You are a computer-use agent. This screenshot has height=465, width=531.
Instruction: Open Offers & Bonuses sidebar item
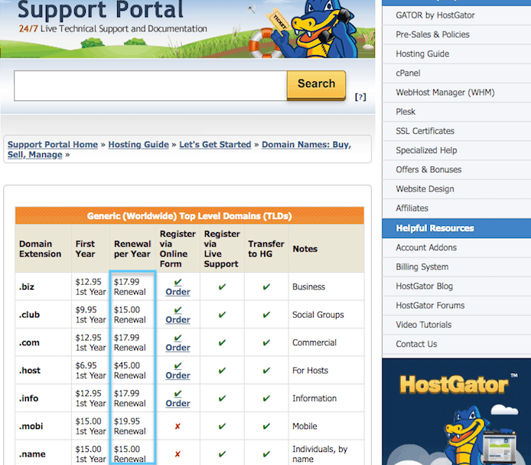(457, 170)
